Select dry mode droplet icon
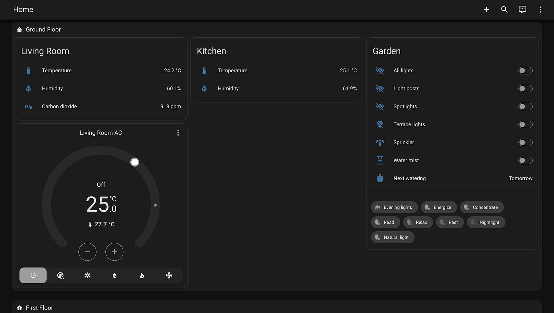The image size is (554, 313). click(x=115, y=275)
